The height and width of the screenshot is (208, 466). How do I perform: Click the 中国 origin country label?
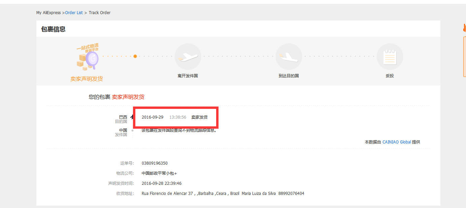[x=123, y=130]
